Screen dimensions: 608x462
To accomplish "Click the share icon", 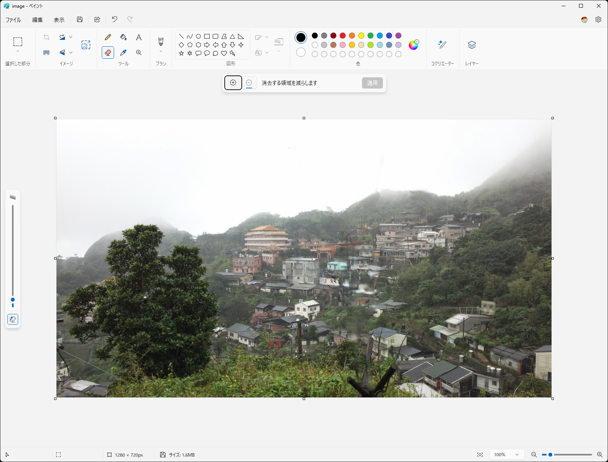I will [x=97, y=19].
